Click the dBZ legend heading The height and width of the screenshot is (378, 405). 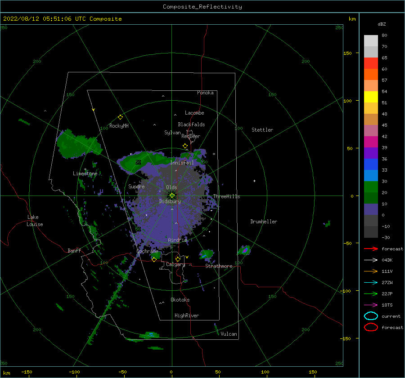(382, 24)
